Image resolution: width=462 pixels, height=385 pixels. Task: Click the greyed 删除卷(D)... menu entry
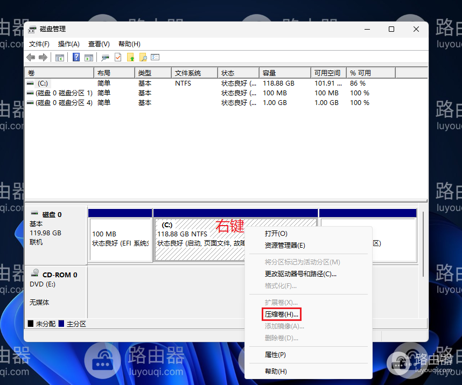[x=309, y=338]
